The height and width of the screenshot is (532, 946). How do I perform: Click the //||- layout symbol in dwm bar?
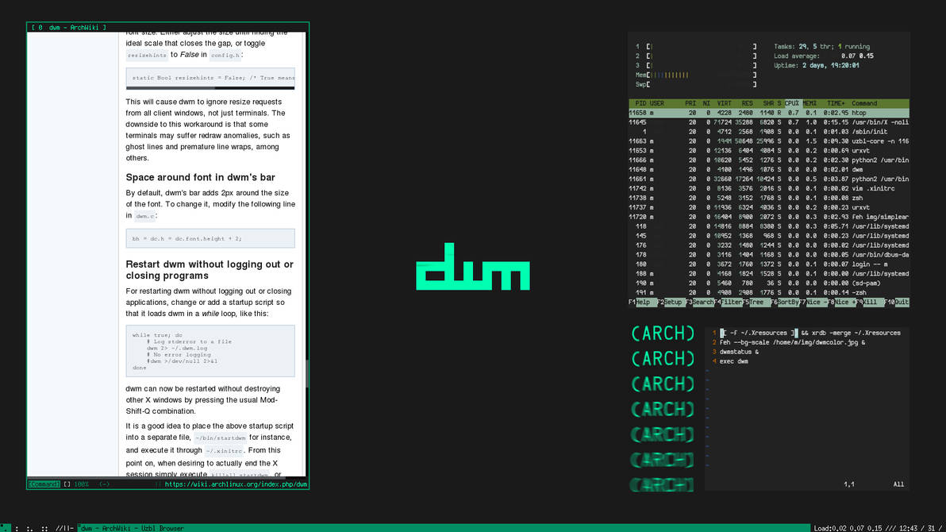tap(64, 528)
